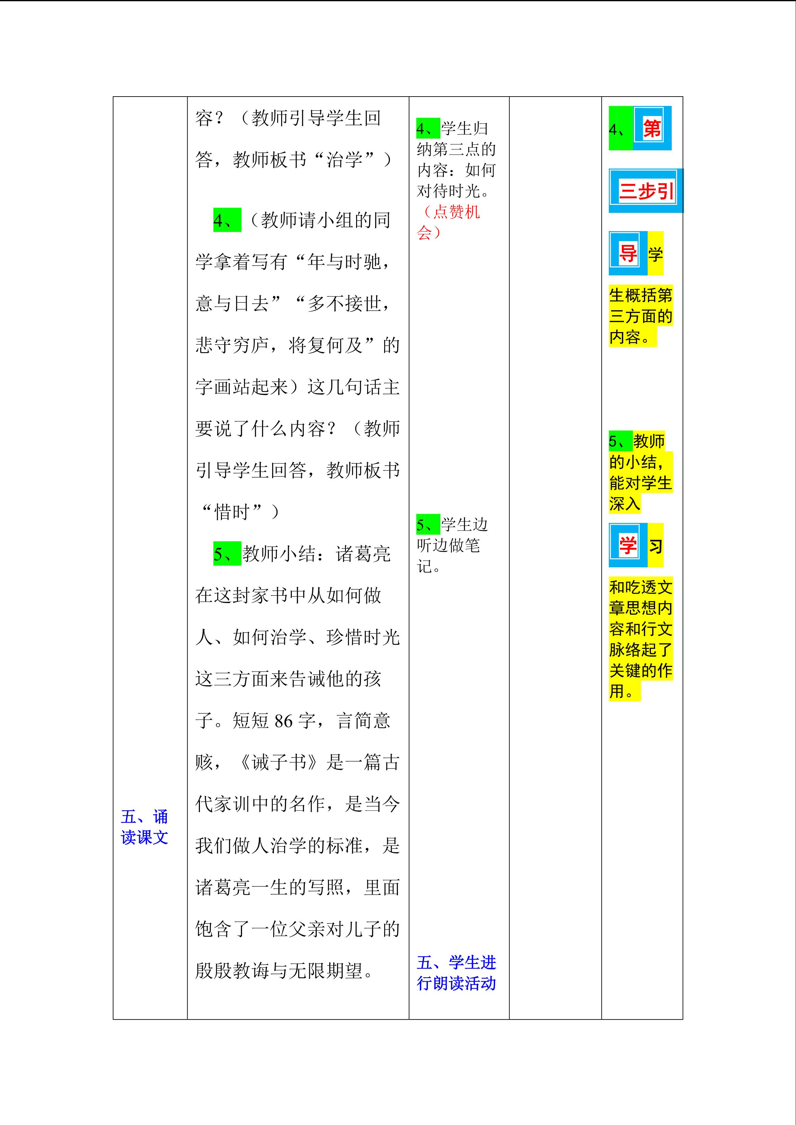796x1125 pixels.
Task: Select the line "在这封家书中从如何做"
Action: [x=288, y=595]
